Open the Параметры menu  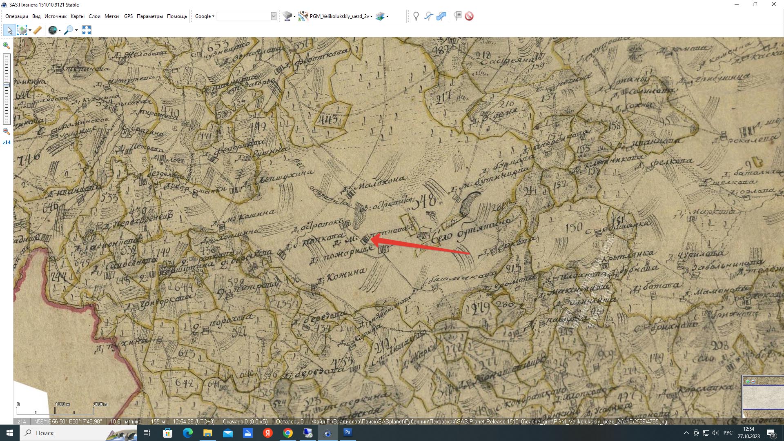(x=149, y=16)
